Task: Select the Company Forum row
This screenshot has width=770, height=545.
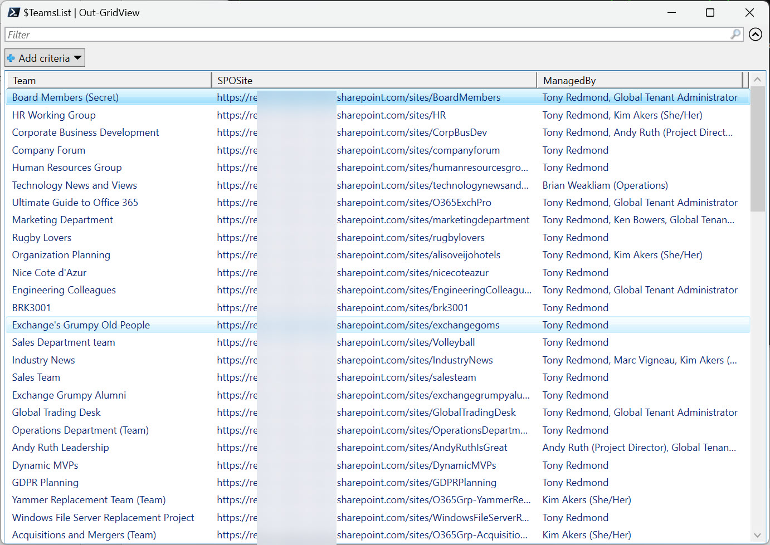Action: (x=378, y=150)
